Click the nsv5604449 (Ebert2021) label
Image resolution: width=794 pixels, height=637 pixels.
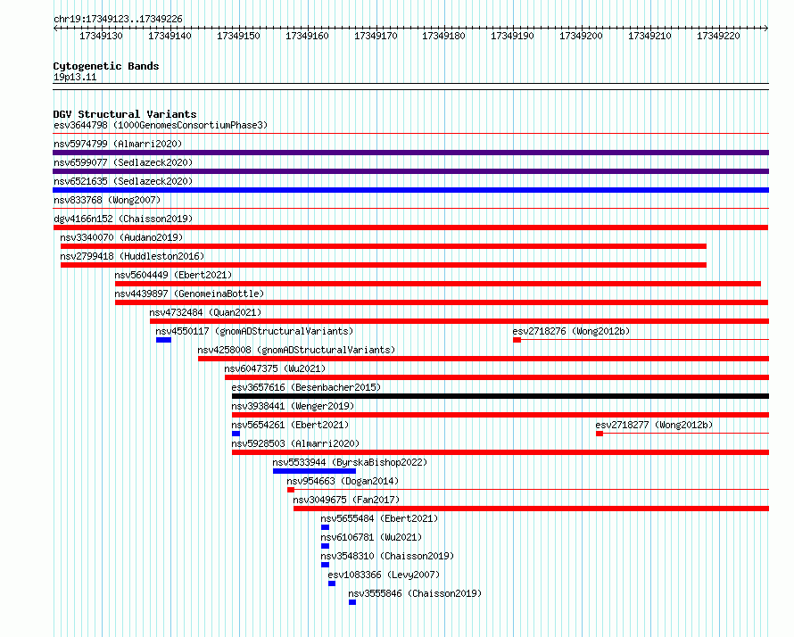(x=173, y=275)
